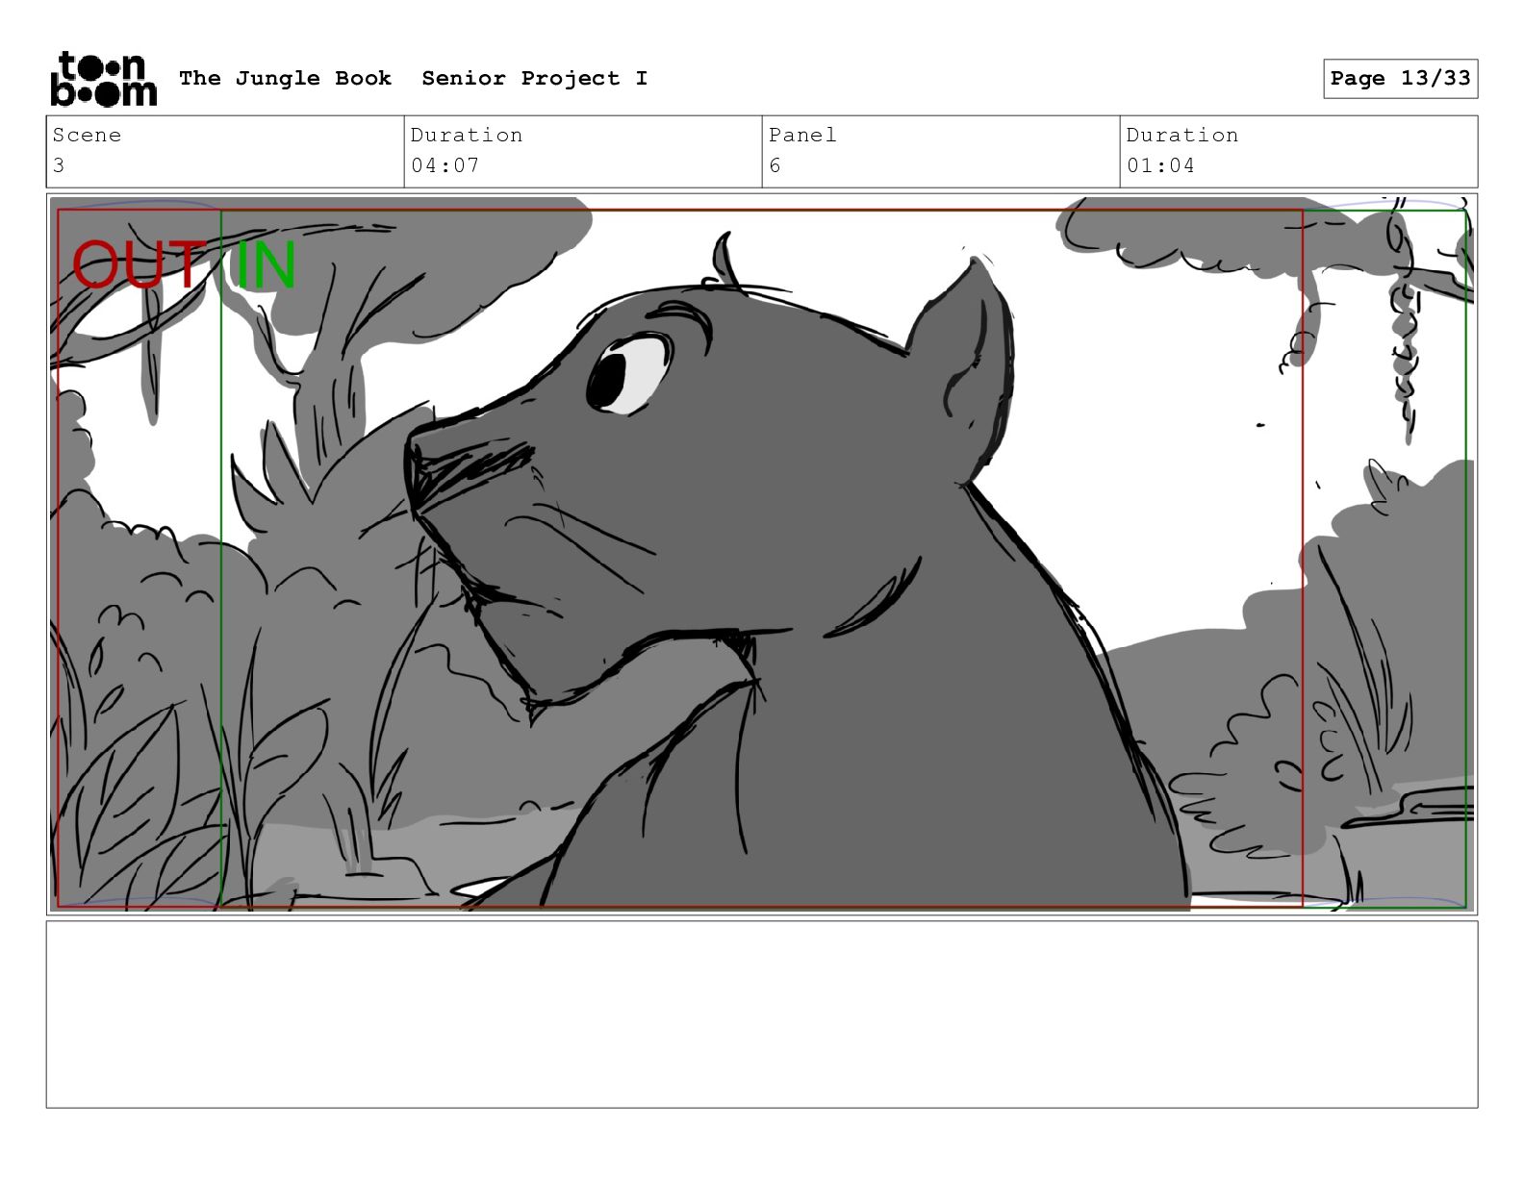1524x1177 pixels.
Task: Click scene duration value "04:07"
Action: click(x=444, y=165)
